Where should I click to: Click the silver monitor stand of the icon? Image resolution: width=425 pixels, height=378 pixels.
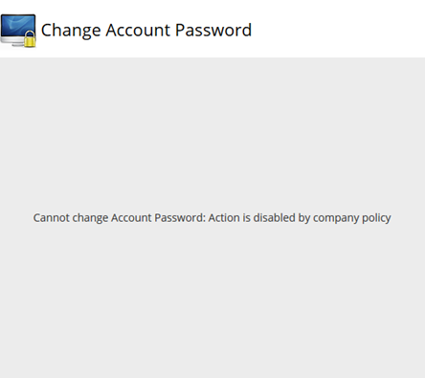point(12,41)
